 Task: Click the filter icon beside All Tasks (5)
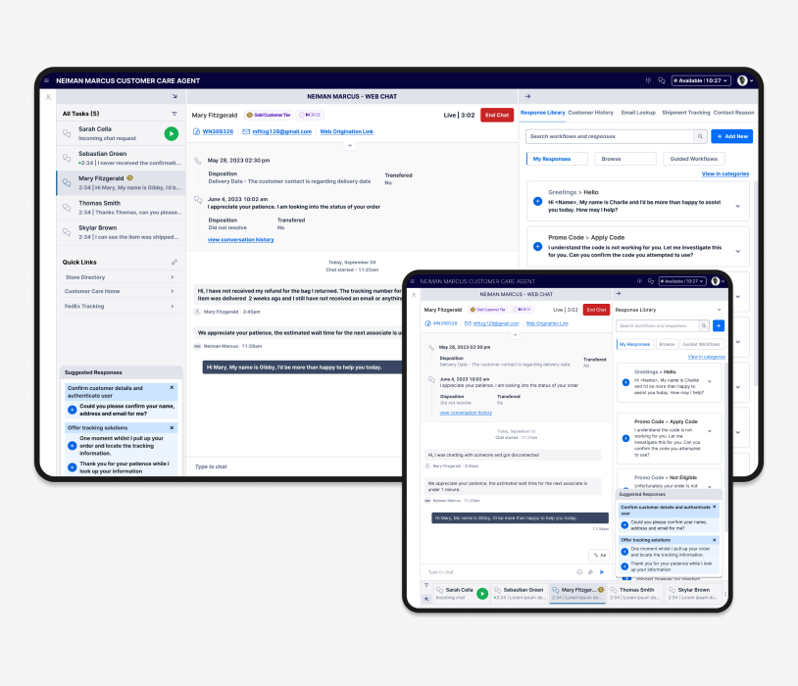point(175,114)
